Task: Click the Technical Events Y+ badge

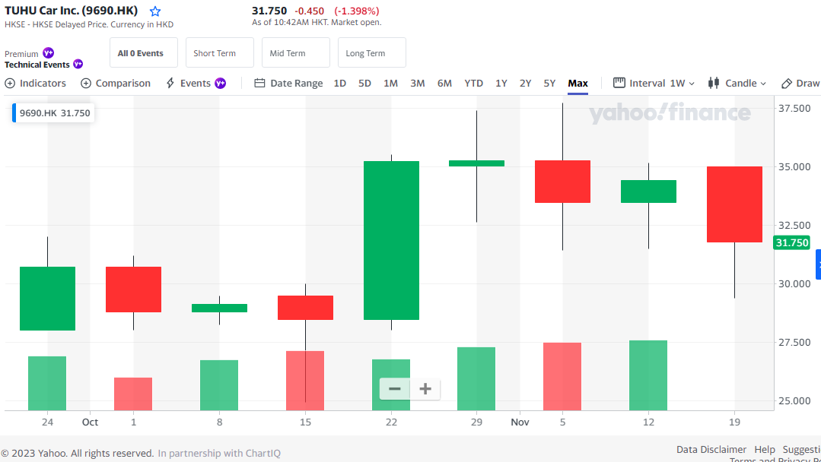Action: (x=78, y=64)
